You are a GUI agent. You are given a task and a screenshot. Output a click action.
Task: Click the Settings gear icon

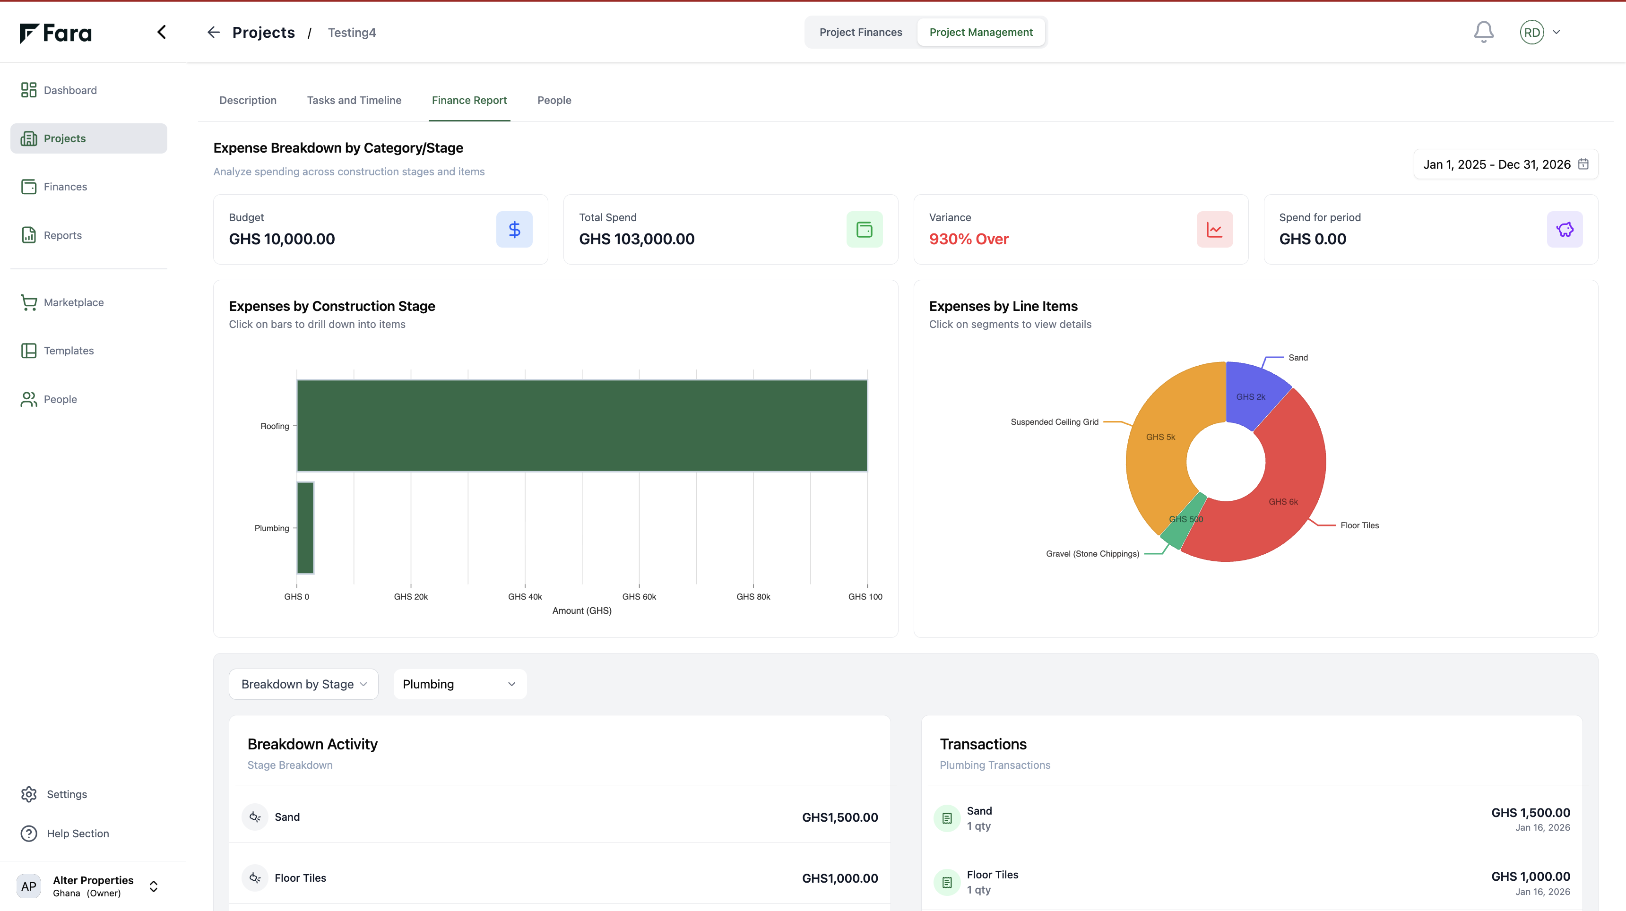coord(28,794)
